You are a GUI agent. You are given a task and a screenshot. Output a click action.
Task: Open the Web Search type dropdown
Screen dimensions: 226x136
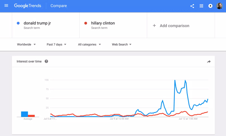[122, 44]
